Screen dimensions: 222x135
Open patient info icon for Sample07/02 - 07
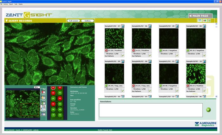pos(122,26)
